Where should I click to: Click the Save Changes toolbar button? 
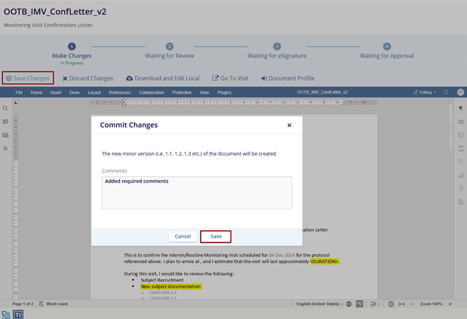click(x=28, y=78)
